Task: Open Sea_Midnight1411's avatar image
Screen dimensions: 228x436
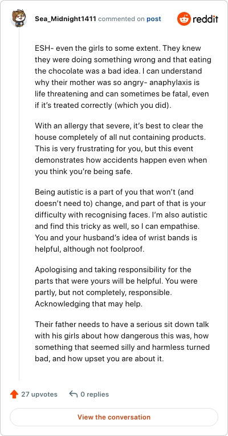Action: click(x=19, y=19)
